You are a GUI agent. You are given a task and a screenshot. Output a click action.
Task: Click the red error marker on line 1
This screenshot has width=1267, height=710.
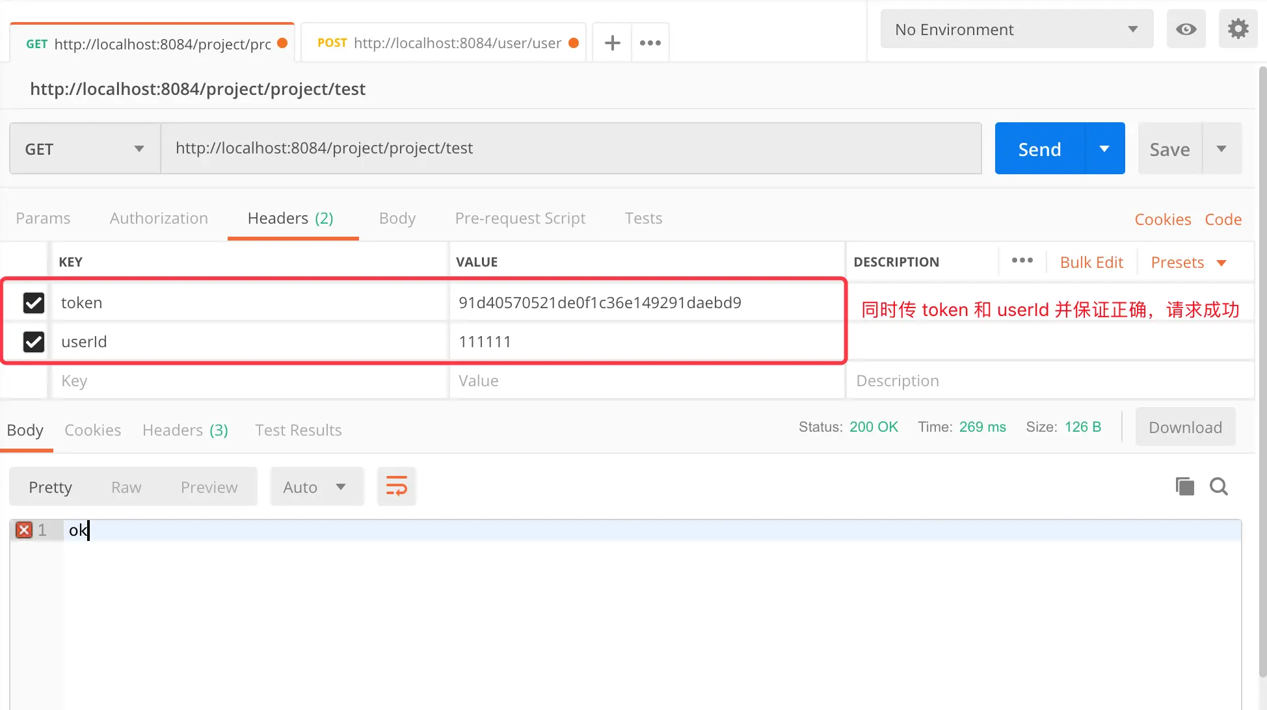24,530
